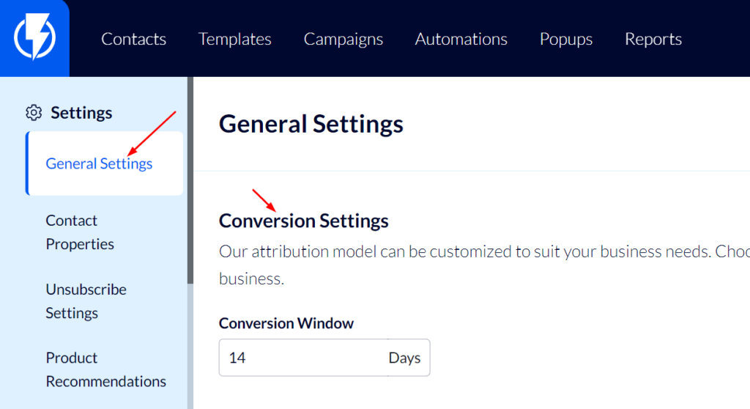Click the Conversion Window field label
The width and height of the screenshot is (750, 409).
[x=286, y=323]
